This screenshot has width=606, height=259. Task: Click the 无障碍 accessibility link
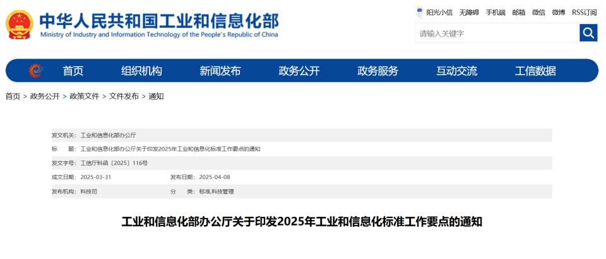pyautogui.click(x=469, y=13)
